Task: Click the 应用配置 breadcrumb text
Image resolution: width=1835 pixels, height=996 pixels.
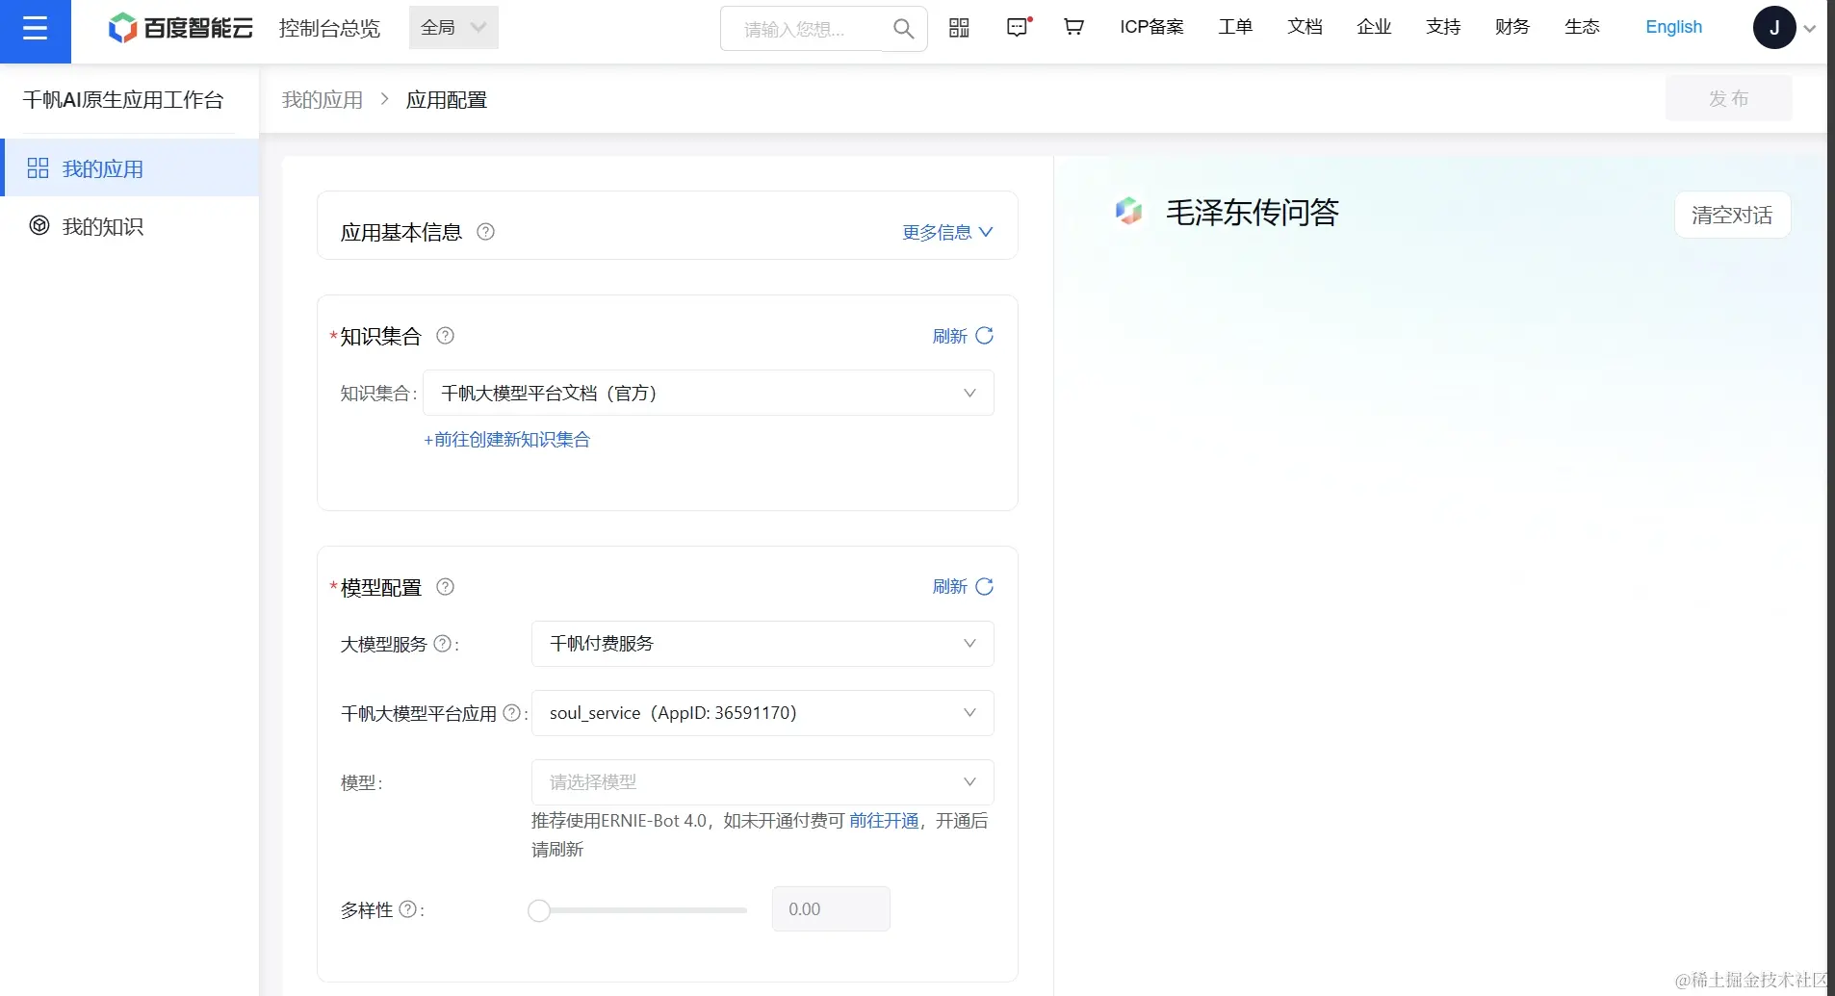Action: 447,100
